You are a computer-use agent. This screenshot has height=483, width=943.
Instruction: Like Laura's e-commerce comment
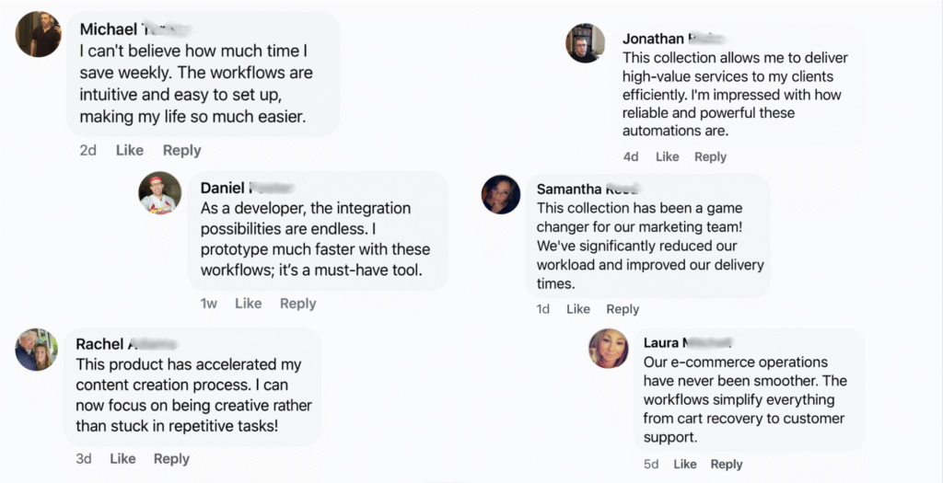[x=684, y=464]
